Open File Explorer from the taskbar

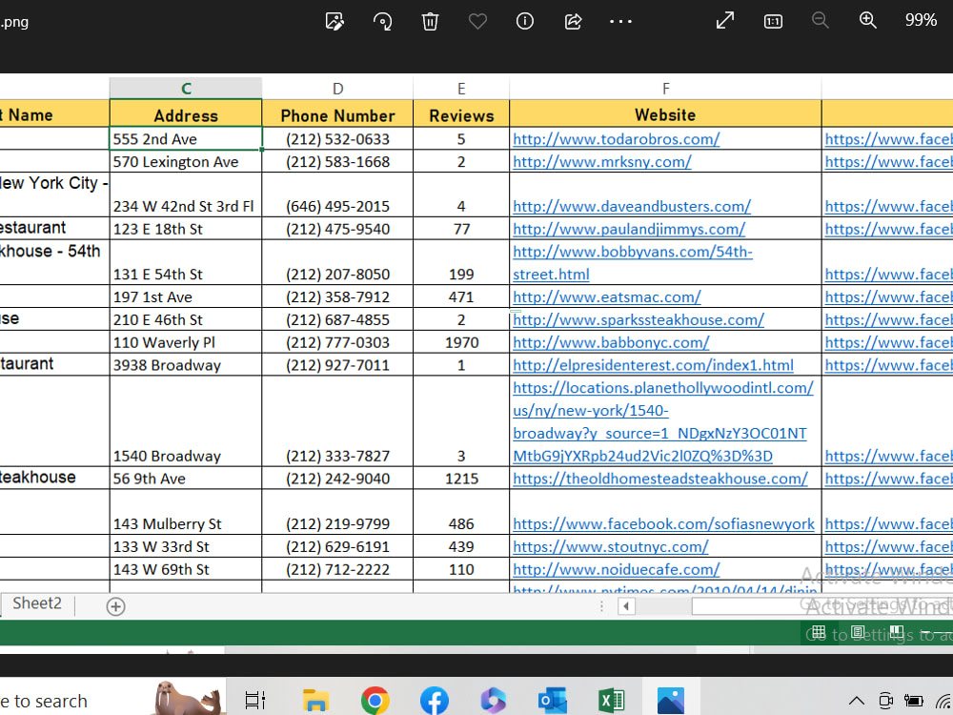(316, 701)
